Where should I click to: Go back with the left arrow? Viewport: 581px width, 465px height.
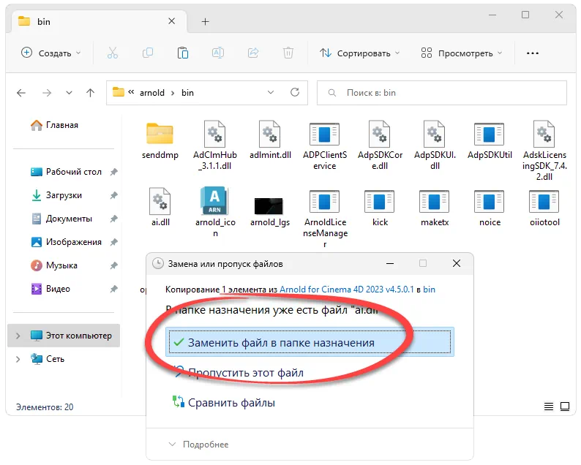coord(21,93)
